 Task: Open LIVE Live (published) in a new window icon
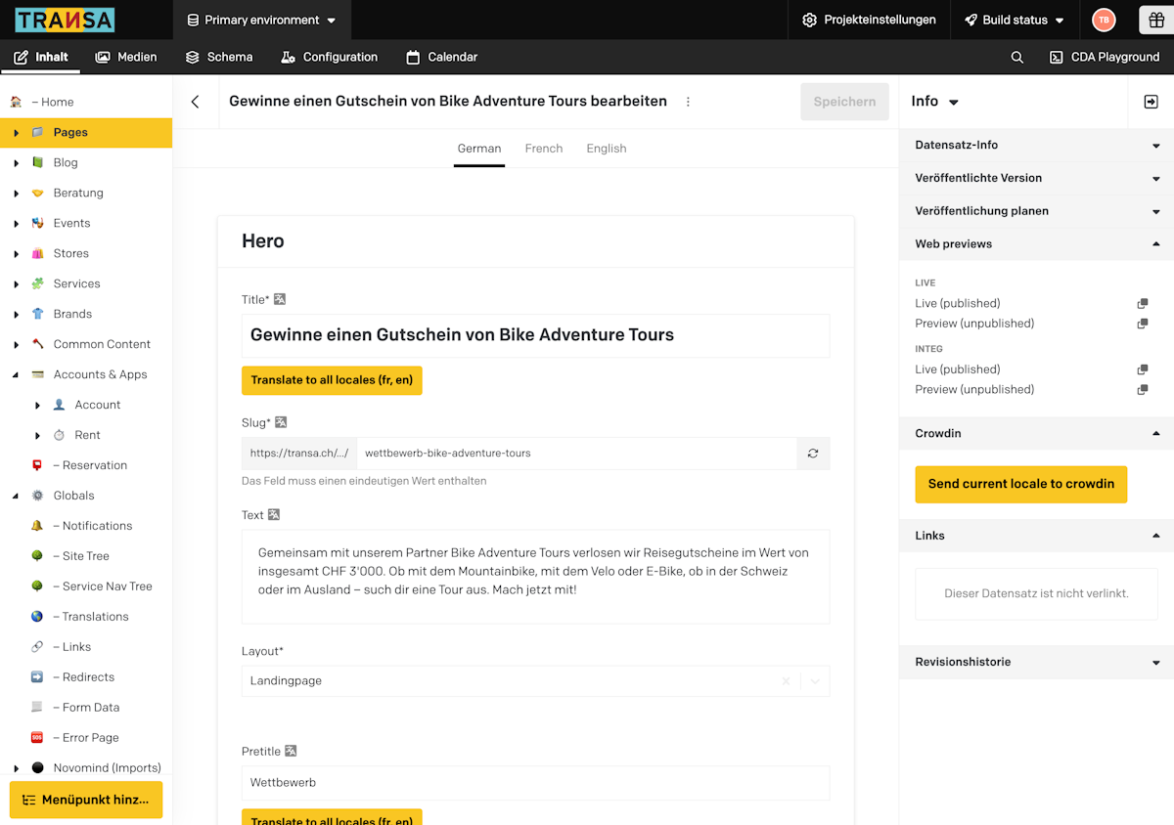pos(1142,303)
